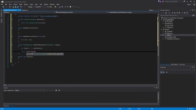The image size is (196, 110).
Task: Open the File menu
Action: point(2,4)
